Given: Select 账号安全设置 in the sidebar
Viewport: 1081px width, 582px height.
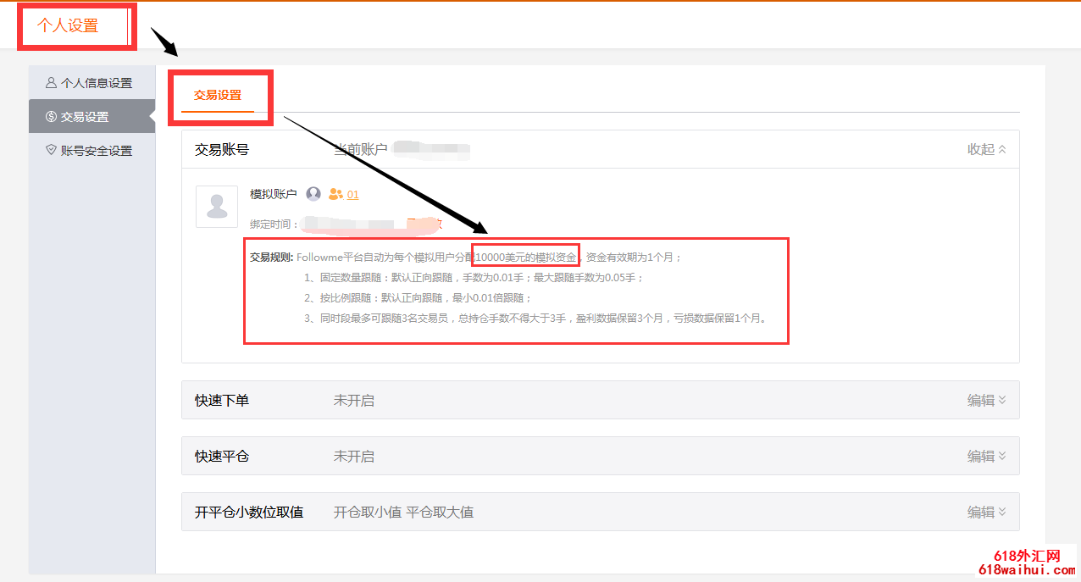Looking at the screenshot, I should tap(96, 151).
